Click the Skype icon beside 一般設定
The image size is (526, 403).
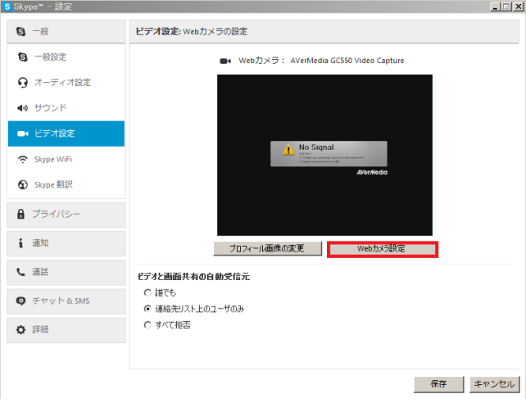click(22, 57)
